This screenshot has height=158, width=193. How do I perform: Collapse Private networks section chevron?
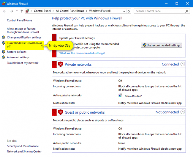point(183,64)
